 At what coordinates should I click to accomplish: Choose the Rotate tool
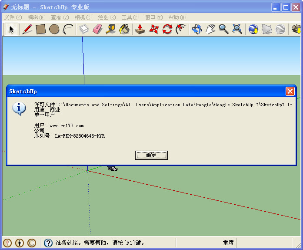coord(167,29)
